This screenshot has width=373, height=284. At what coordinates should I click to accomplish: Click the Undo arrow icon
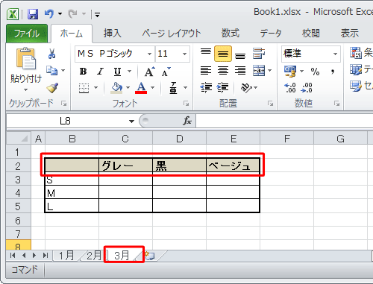(49, 13)
